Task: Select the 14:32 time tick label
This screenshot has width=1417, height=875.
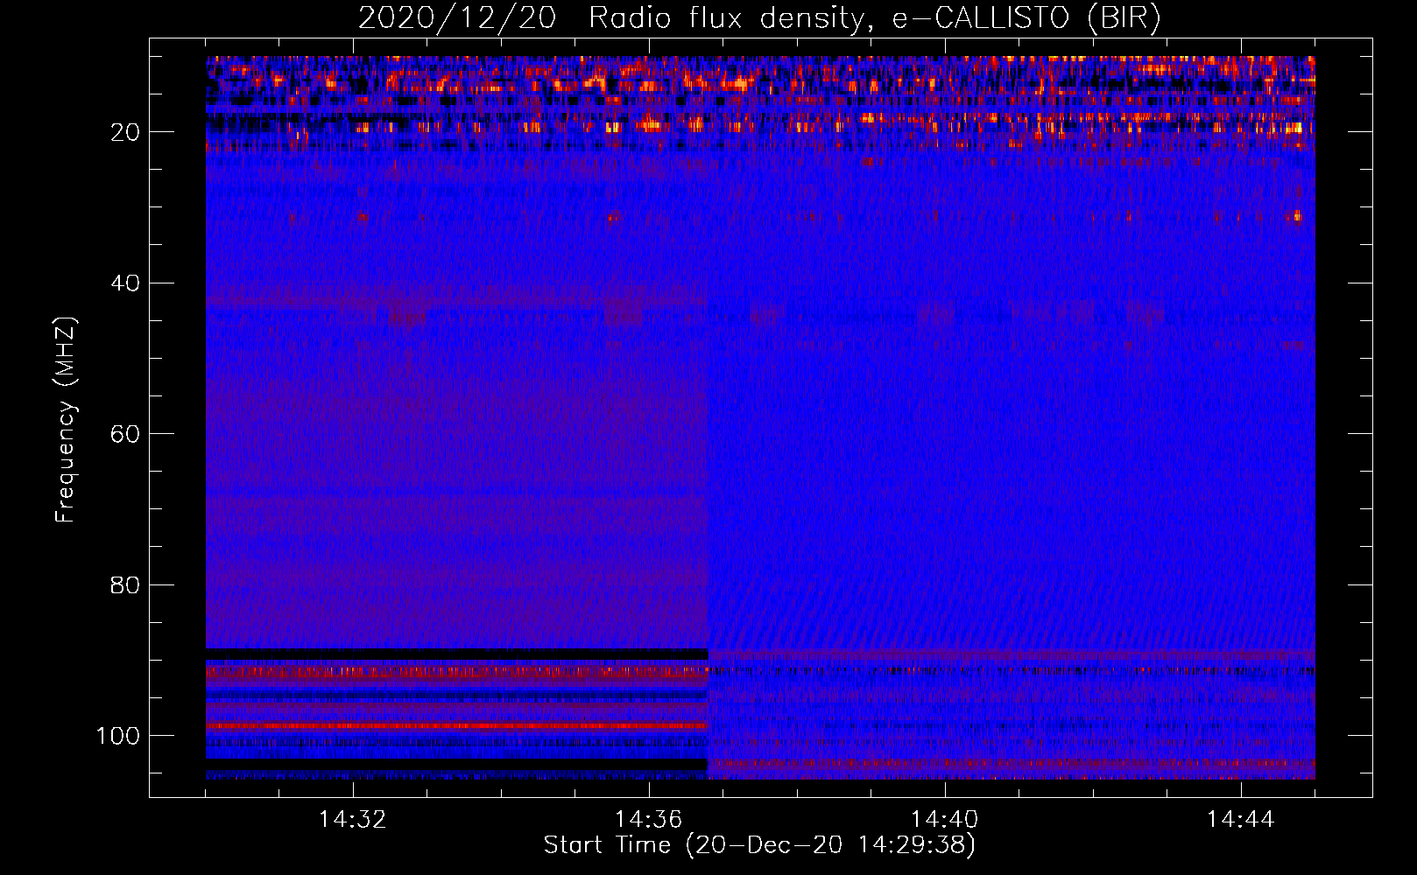Action: [x=353, y=820]
